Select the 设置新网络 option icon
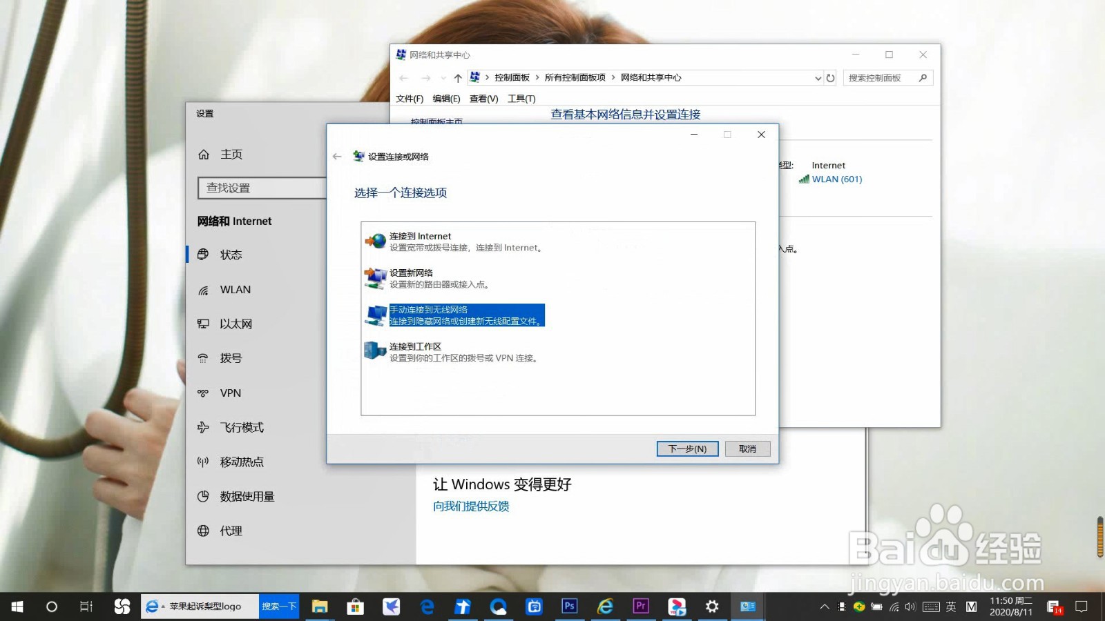 pos(375,279)
